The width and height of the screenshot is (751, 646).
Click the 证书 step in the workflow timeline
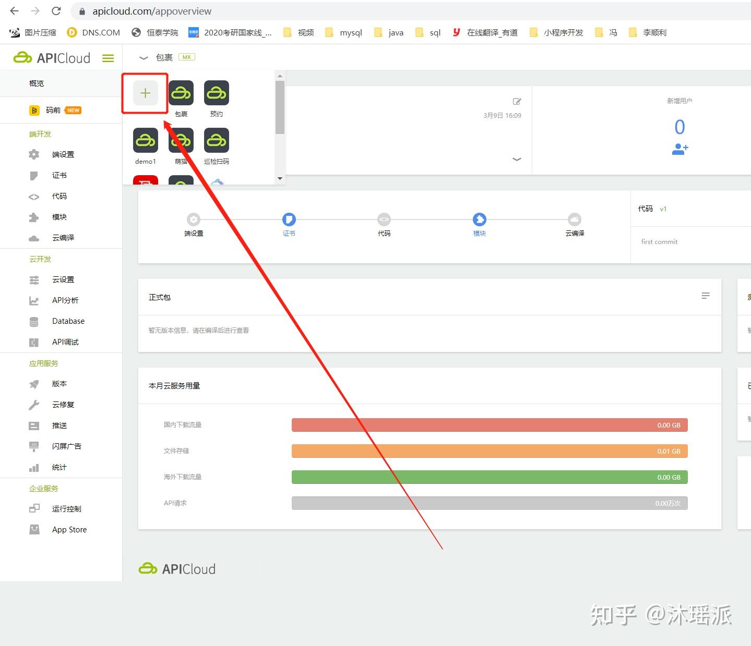tap(289, 220)
